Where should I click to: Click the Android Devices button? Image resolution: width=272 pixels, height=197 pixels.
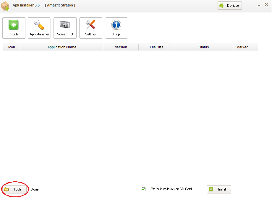click(230, 6)
